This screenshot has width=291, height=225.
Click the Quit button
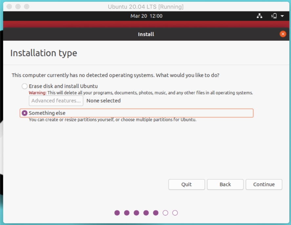click(x=187, y=184)
